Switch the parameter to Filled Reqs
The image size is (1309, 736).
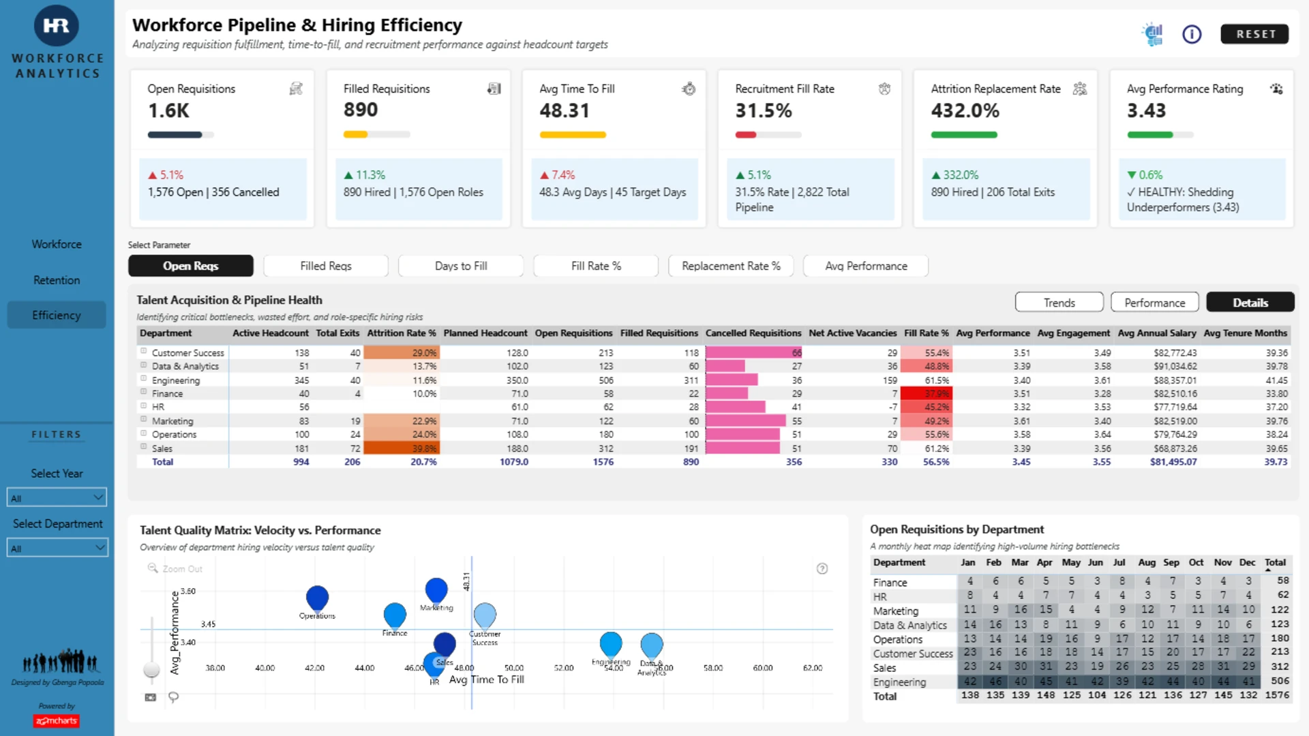click(x=326, y=266)
